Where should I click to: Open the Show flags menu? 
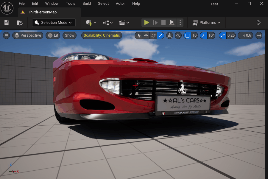pos(70,35)
